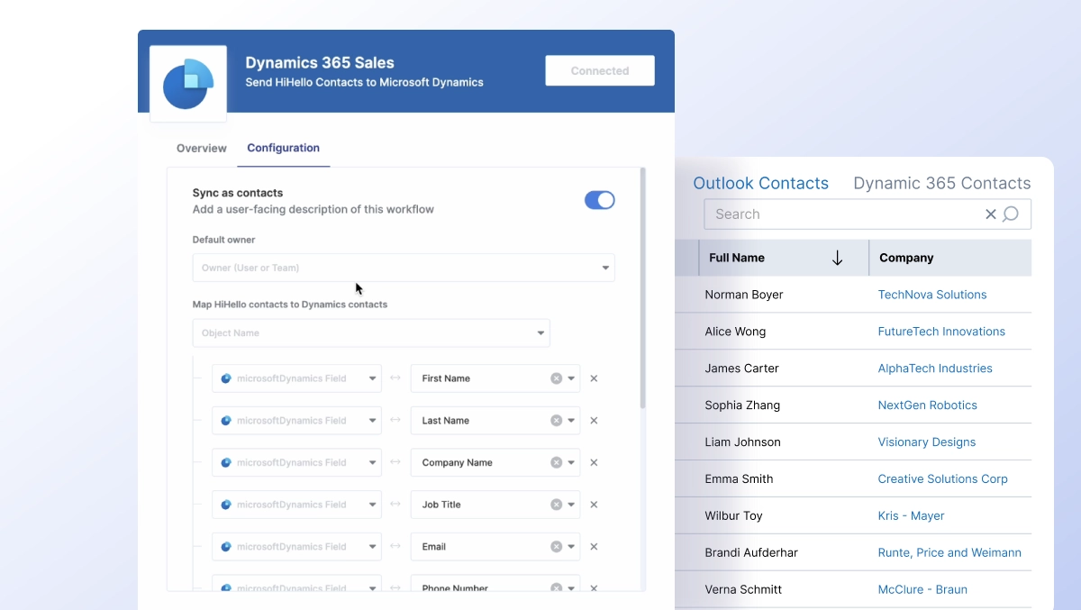This screenshot has height=610, width=1081.
Task: Click the Company column header
Action: pyautogui.click(x=950, y=258)
